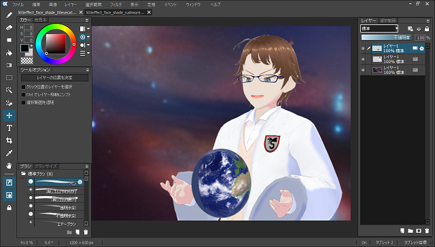435x247 pixels.
Task: Collapse the 標準ブラシ (8) folder
Action: tap(24, 174)
